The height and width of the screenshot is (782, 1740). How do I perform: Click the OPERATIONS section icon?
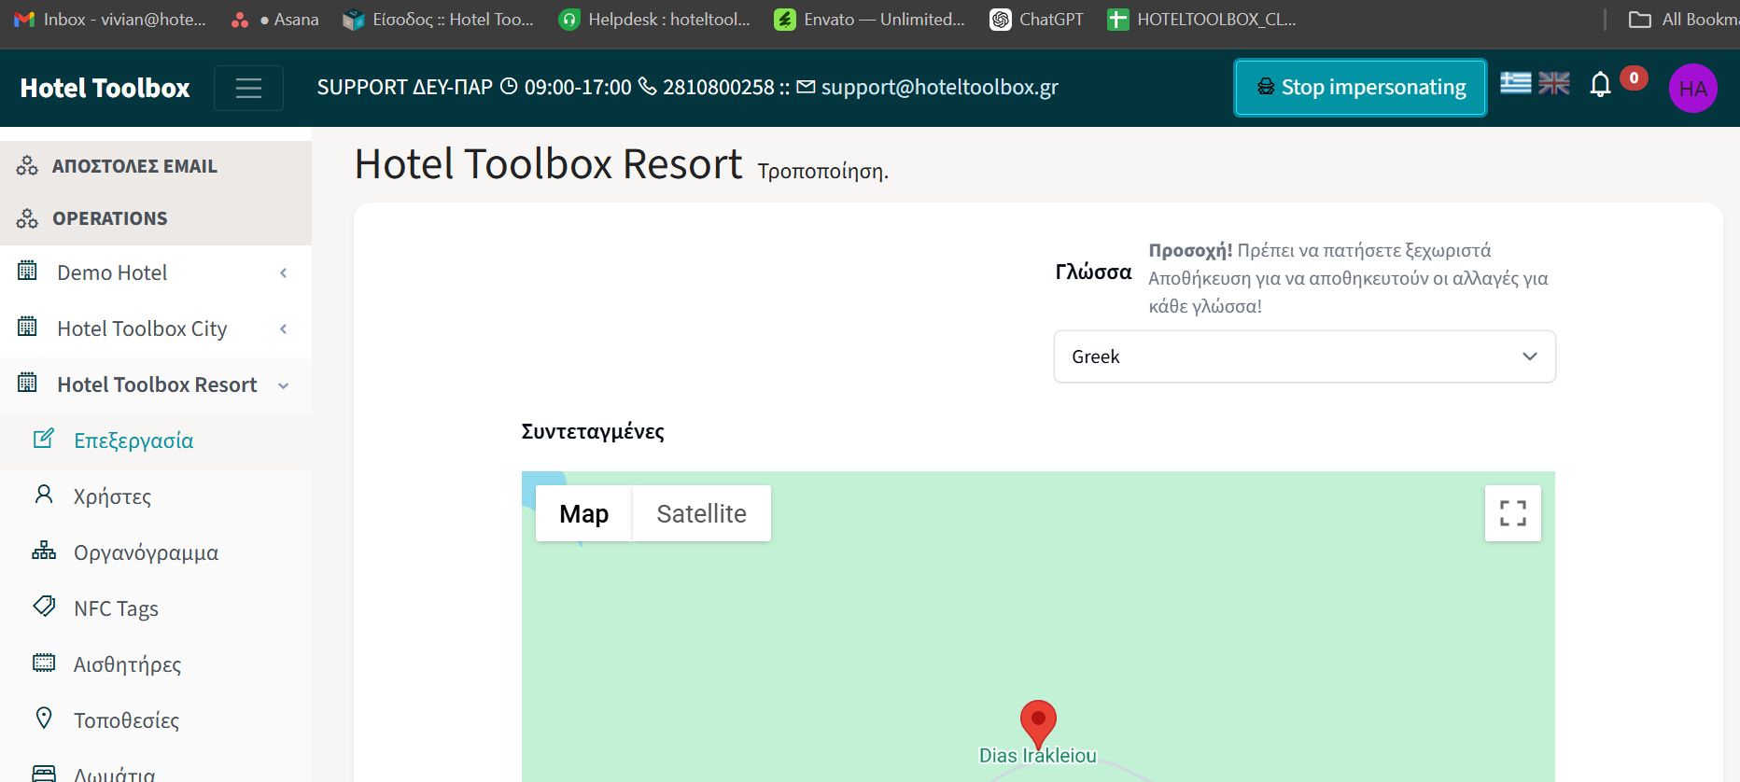pos(27,218)
